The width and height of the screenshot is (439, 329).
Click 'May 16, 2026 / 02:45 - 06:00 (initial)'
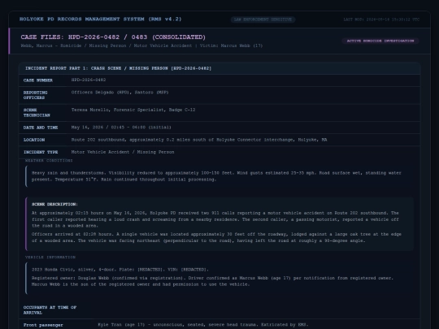point(121,128)
